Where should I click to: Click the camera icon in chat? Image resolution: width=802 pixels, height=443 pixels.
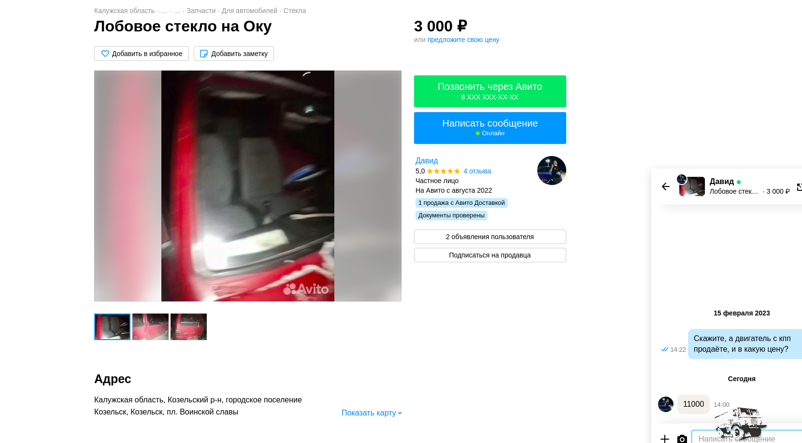click(x=682, y=439)
